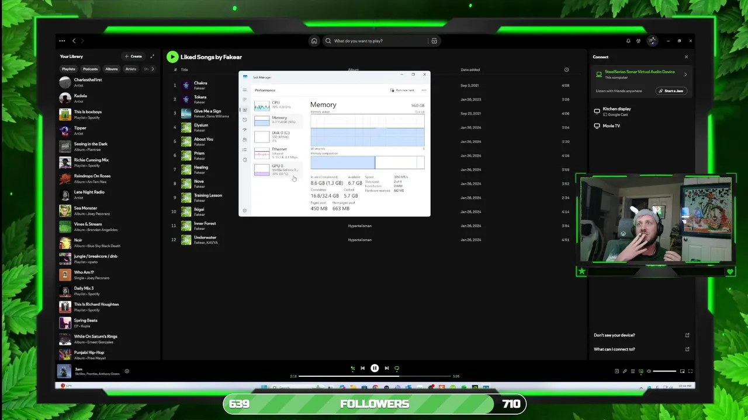
Task: Open 'Raindrops On Roses' album in library
Action: click(x=108, y=178)
